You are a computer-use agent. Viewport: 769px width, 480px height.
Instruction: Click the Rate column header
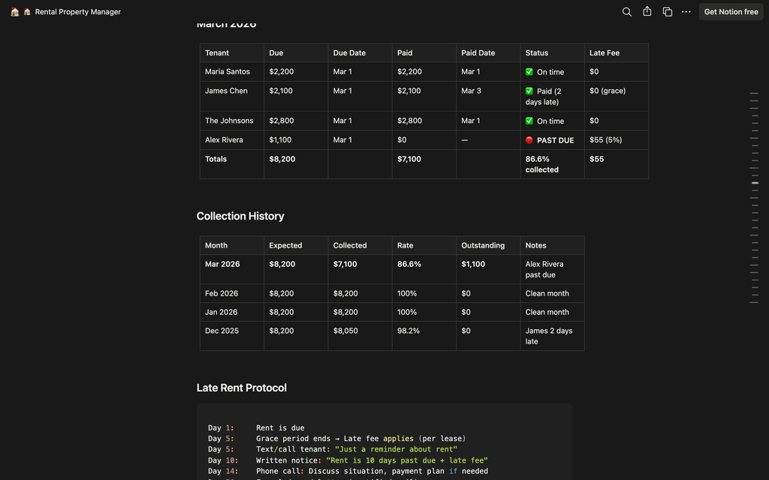click(424, 245)
